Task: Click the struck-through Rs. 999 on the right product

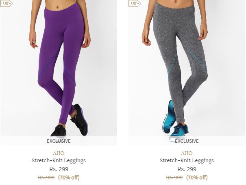Action: [174, 177]
